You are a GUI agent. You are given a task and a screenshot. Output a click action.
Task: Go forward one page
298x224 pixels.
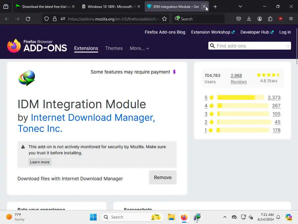pos(17,19)
